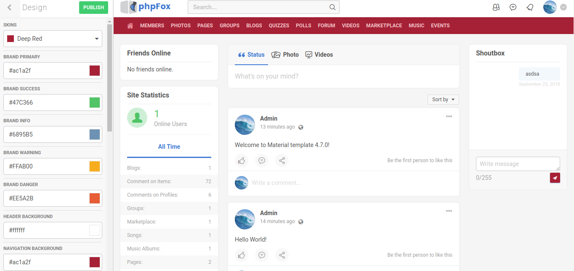Click the Brand Success green color swatch
The image size is (574, 271).
coord(95,103)
